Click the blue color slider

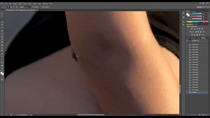pyautogui.click(x=197, y=19)
